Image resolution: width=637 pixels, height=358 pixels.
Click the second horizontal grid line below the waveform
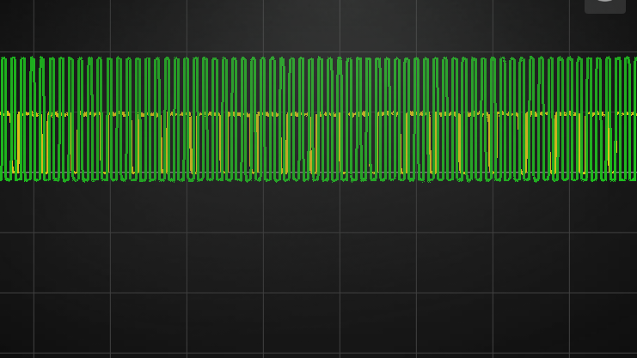(x=301, y=293)
